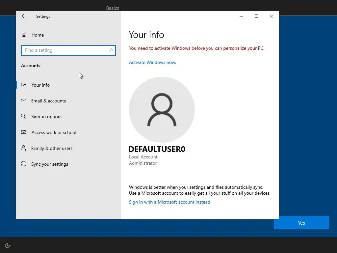Go back with the Settings back arrow

click(24, 16)
